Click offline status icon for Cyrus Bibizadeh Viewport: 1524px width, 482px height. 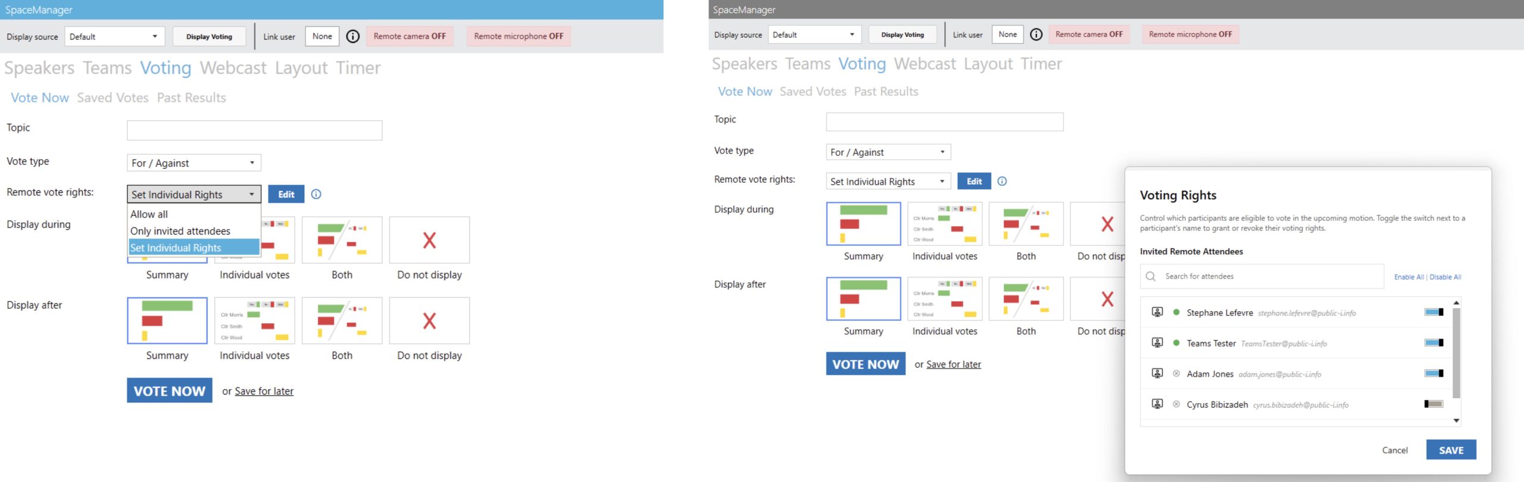pos(1176,404)
